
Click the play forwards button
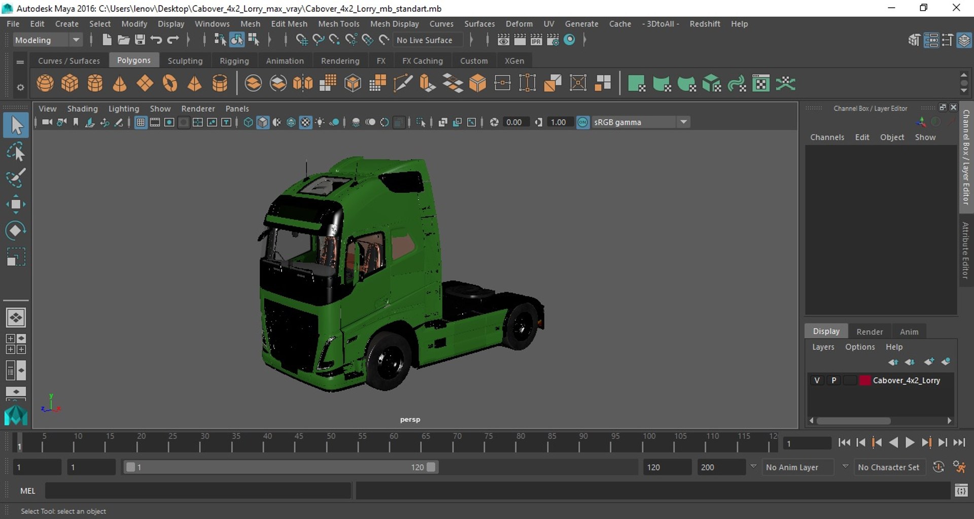pyautogui.click(x=910, y=442)
